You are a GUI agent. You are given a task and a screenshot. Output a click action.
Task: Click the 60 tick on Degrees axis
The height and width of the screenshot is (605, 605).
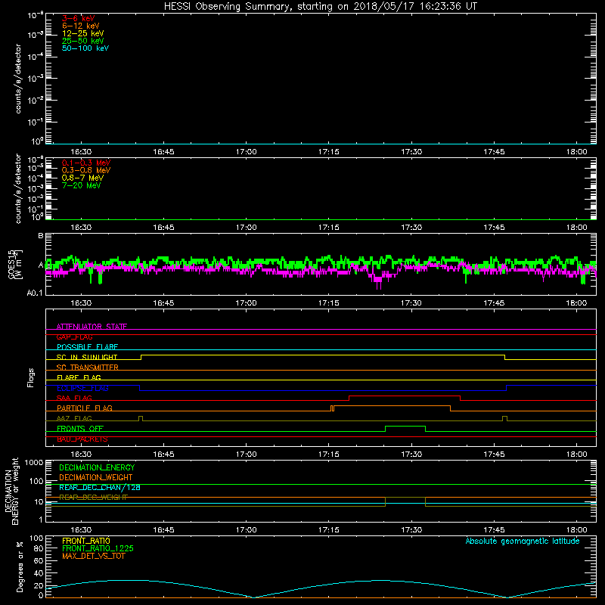click(x=39, y=560)
